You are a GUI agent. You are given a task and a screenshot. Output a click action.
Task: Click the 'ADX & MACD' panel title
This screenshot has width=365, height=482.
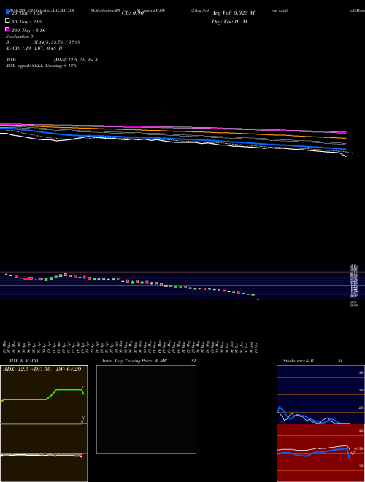(23, 361)
